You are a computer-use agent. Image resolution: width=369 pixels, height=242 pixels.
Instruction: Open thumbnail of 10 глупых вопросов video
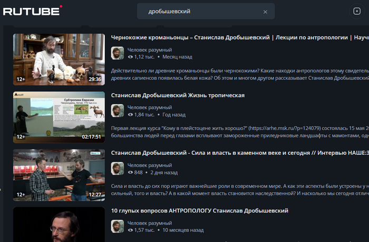[59, 225]
